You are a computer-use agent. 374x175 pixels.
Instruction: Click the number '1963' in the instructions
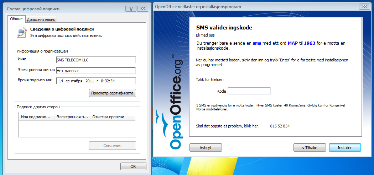[x=310, y=43]
